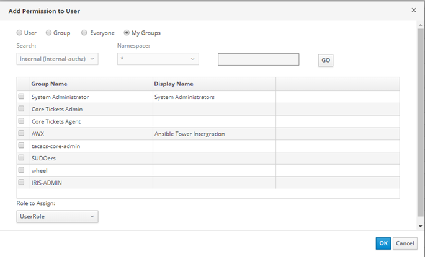Close the Add Permission dialog
The width and height of the screenshot is (425, 257).
pos(414,11)
